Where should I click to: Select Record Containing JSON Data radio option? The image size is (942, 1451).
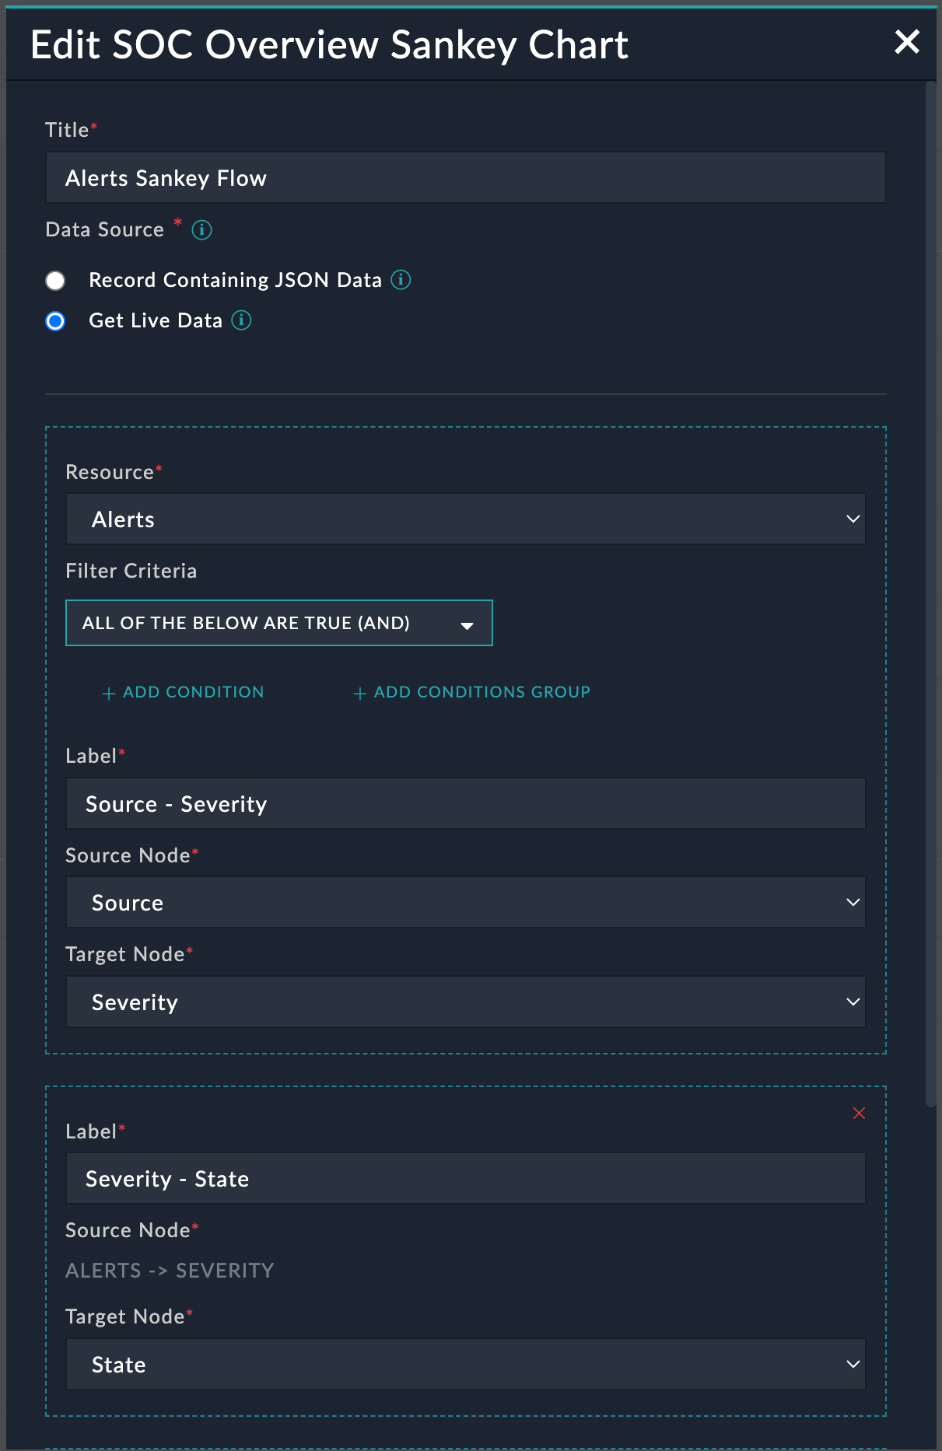point(55,281)
